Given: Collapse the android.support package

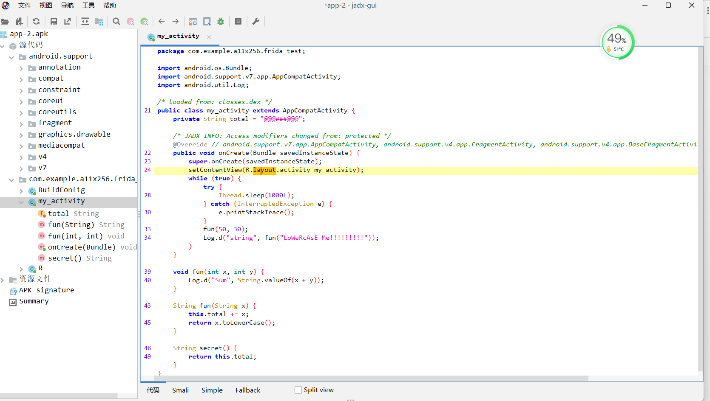Looking at the screenshot, I should (x=12, y=57).
